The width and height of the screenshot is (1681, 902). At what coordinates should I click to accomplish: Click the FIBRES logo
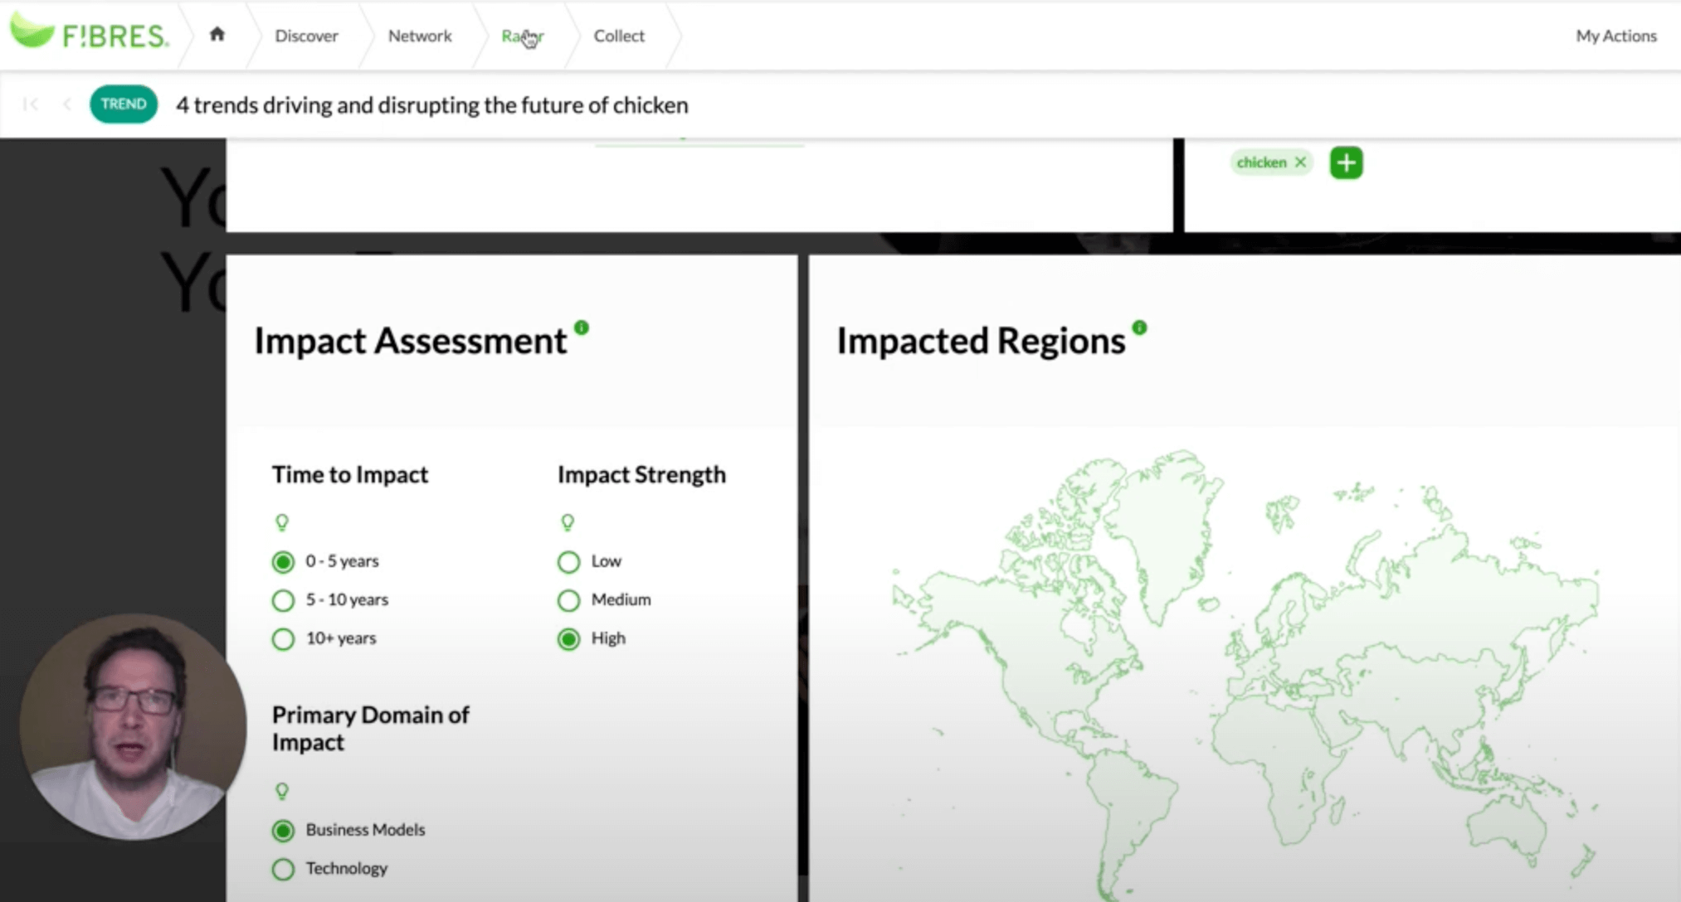89,33
